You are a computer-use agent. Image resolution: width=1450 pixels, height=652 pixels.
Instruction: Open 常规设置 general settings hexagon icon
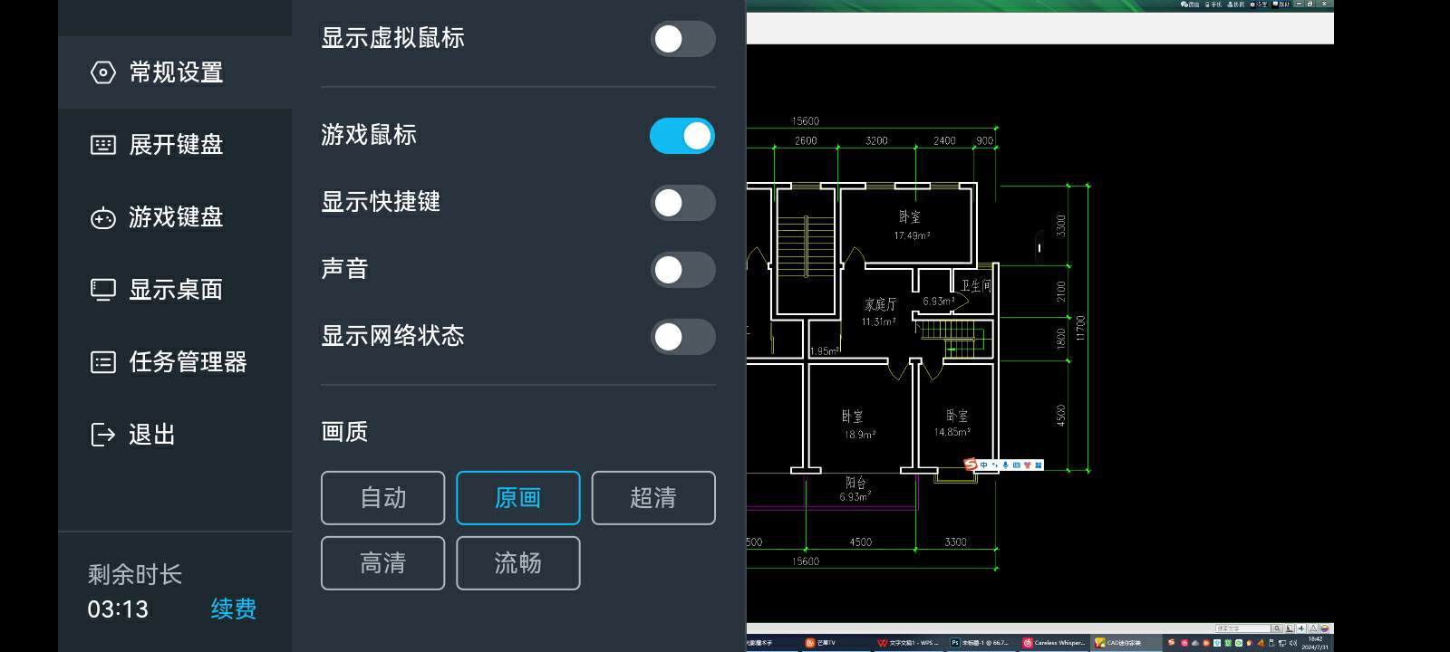pyautogui.click(x=103, y=72)
